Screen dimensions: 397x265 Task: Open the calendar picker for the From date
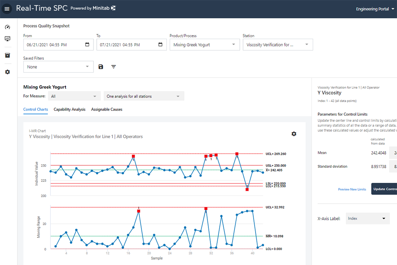point(87,44)
